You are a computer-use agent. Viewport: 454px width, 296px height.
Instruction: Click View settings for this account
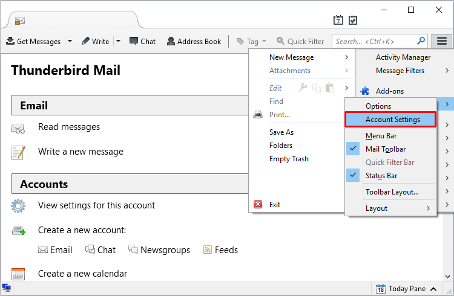click(x=96, y=205)
